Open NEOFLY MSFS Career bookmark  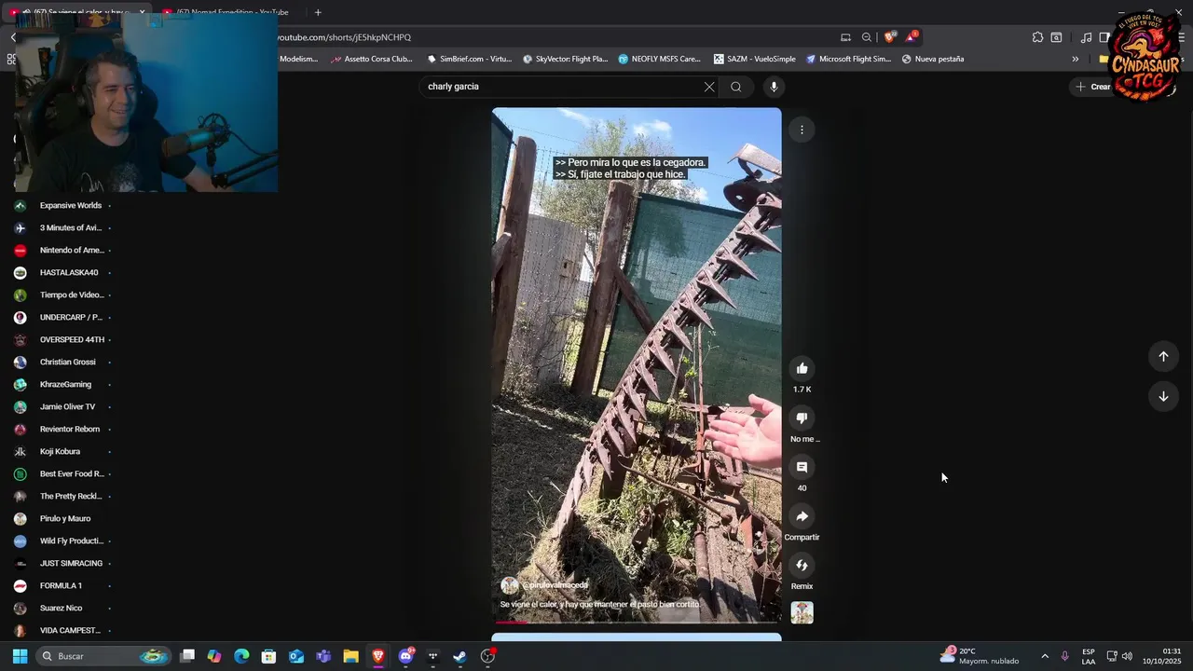pyautogui.click(x=659, y=59)
